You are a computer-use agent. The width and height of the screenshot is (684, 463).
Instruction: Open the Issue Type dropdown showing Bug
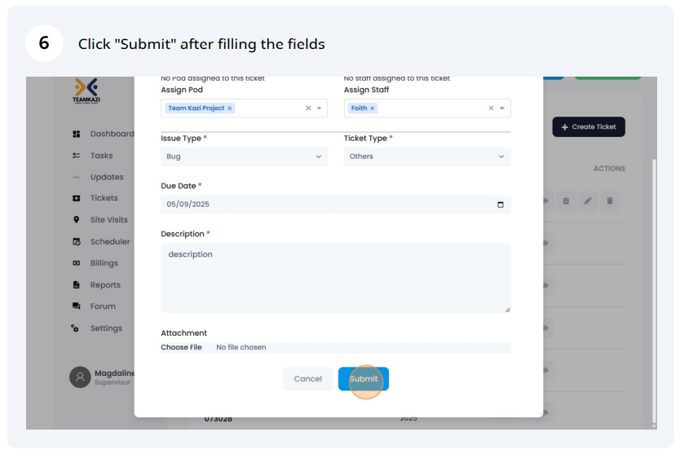pos(244,157)
